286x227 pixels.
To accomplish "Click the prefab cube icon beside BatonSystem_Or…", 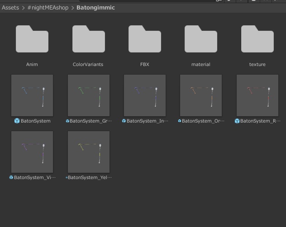I will (x=180, y=121).
